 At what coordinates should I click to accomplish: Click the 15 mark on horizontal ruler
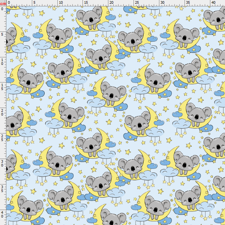pyautogui.click(x=86, y=3)
